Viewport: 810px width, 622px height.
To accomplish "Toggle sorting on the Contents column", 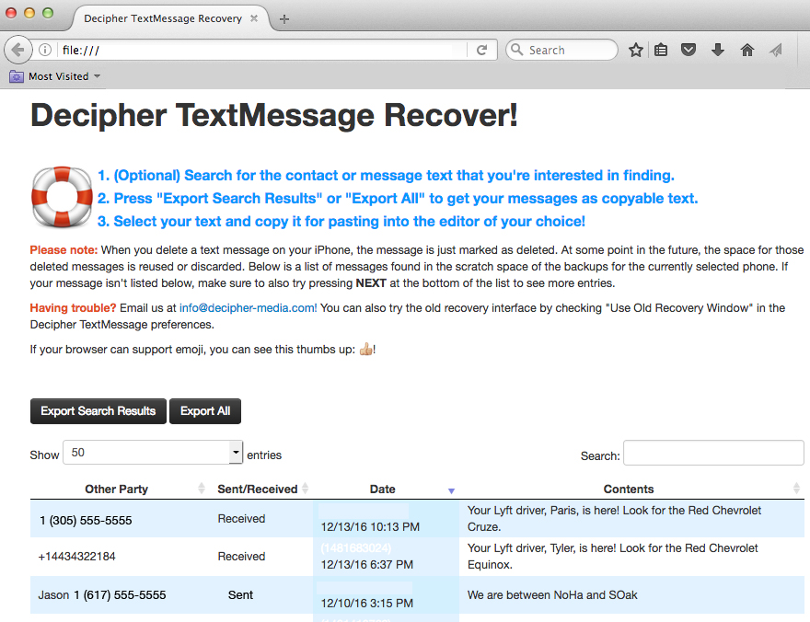I will (629, 489).
